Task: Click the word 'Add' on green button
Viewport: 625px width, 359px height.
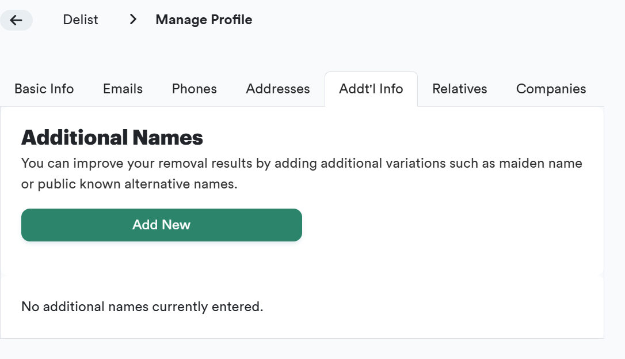Action: pyautogui.click(x=144, y=225)
